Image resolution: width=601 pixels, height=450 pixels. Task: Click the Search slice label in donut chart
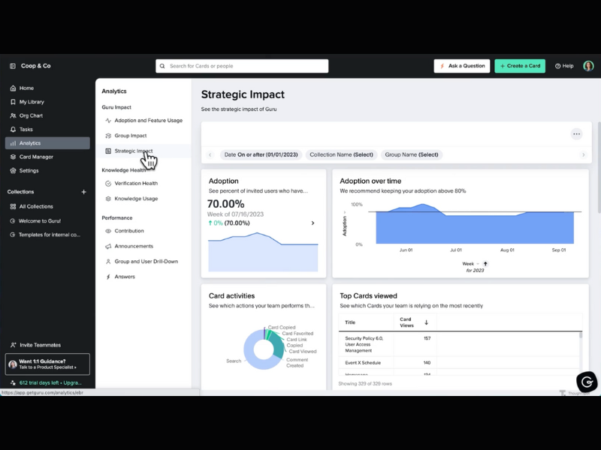[234, 361]
